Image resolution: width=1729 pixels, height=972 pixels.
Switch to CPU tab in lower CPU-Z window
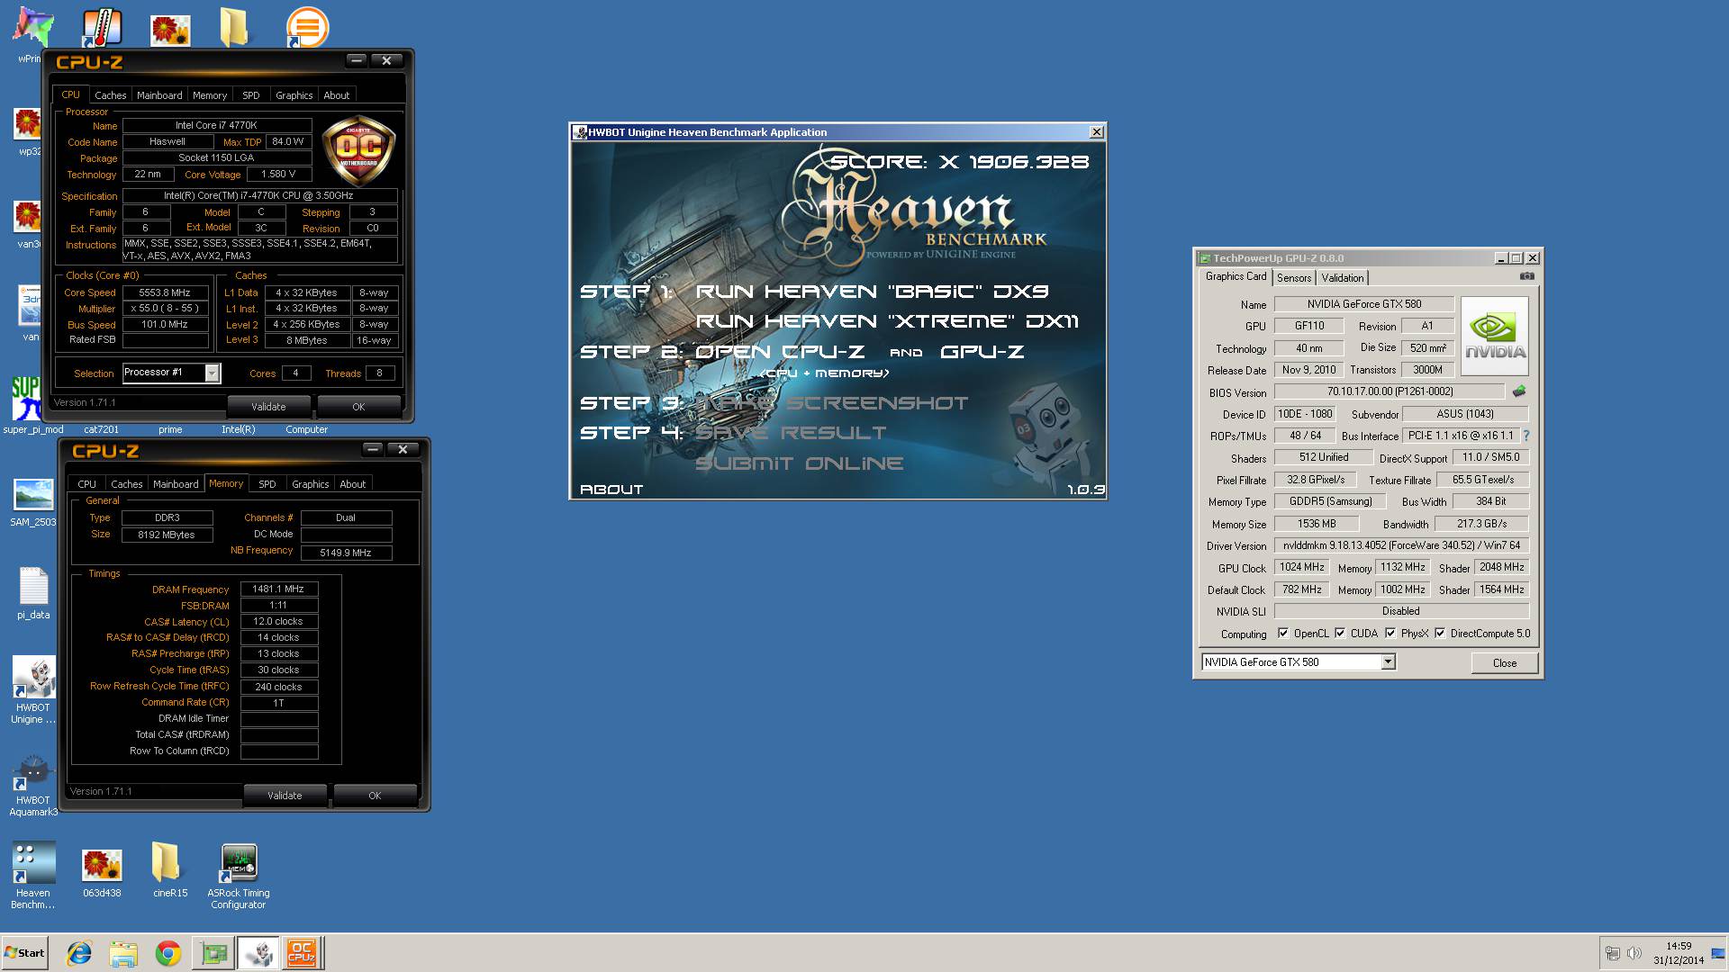point(87,484)
